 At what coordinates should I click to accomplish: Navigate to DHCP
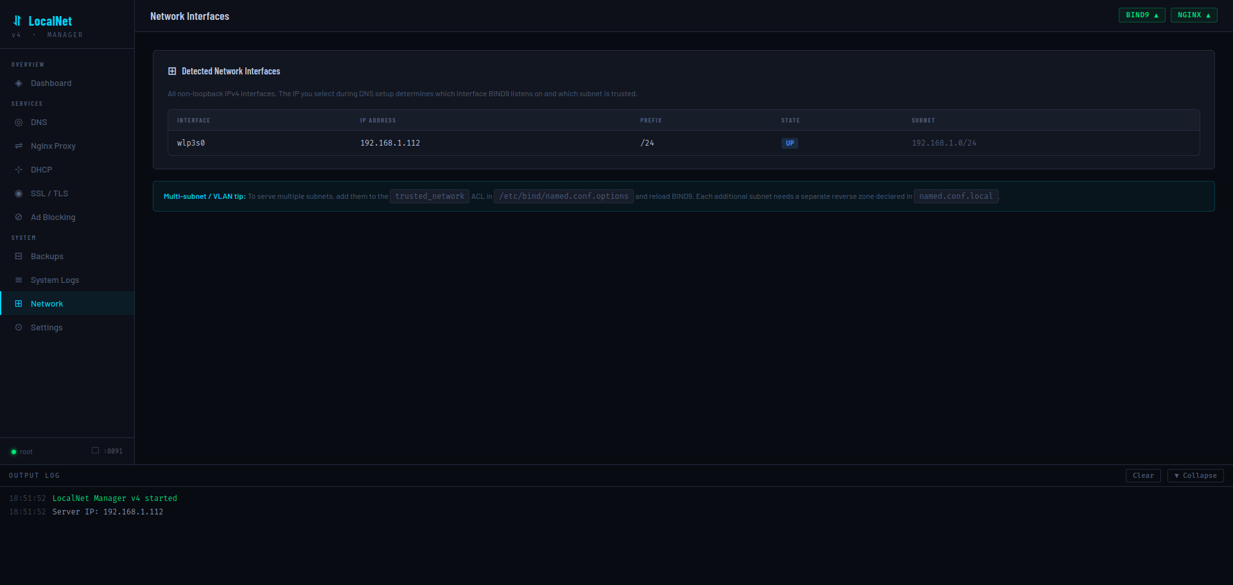[x=67, y=170]
